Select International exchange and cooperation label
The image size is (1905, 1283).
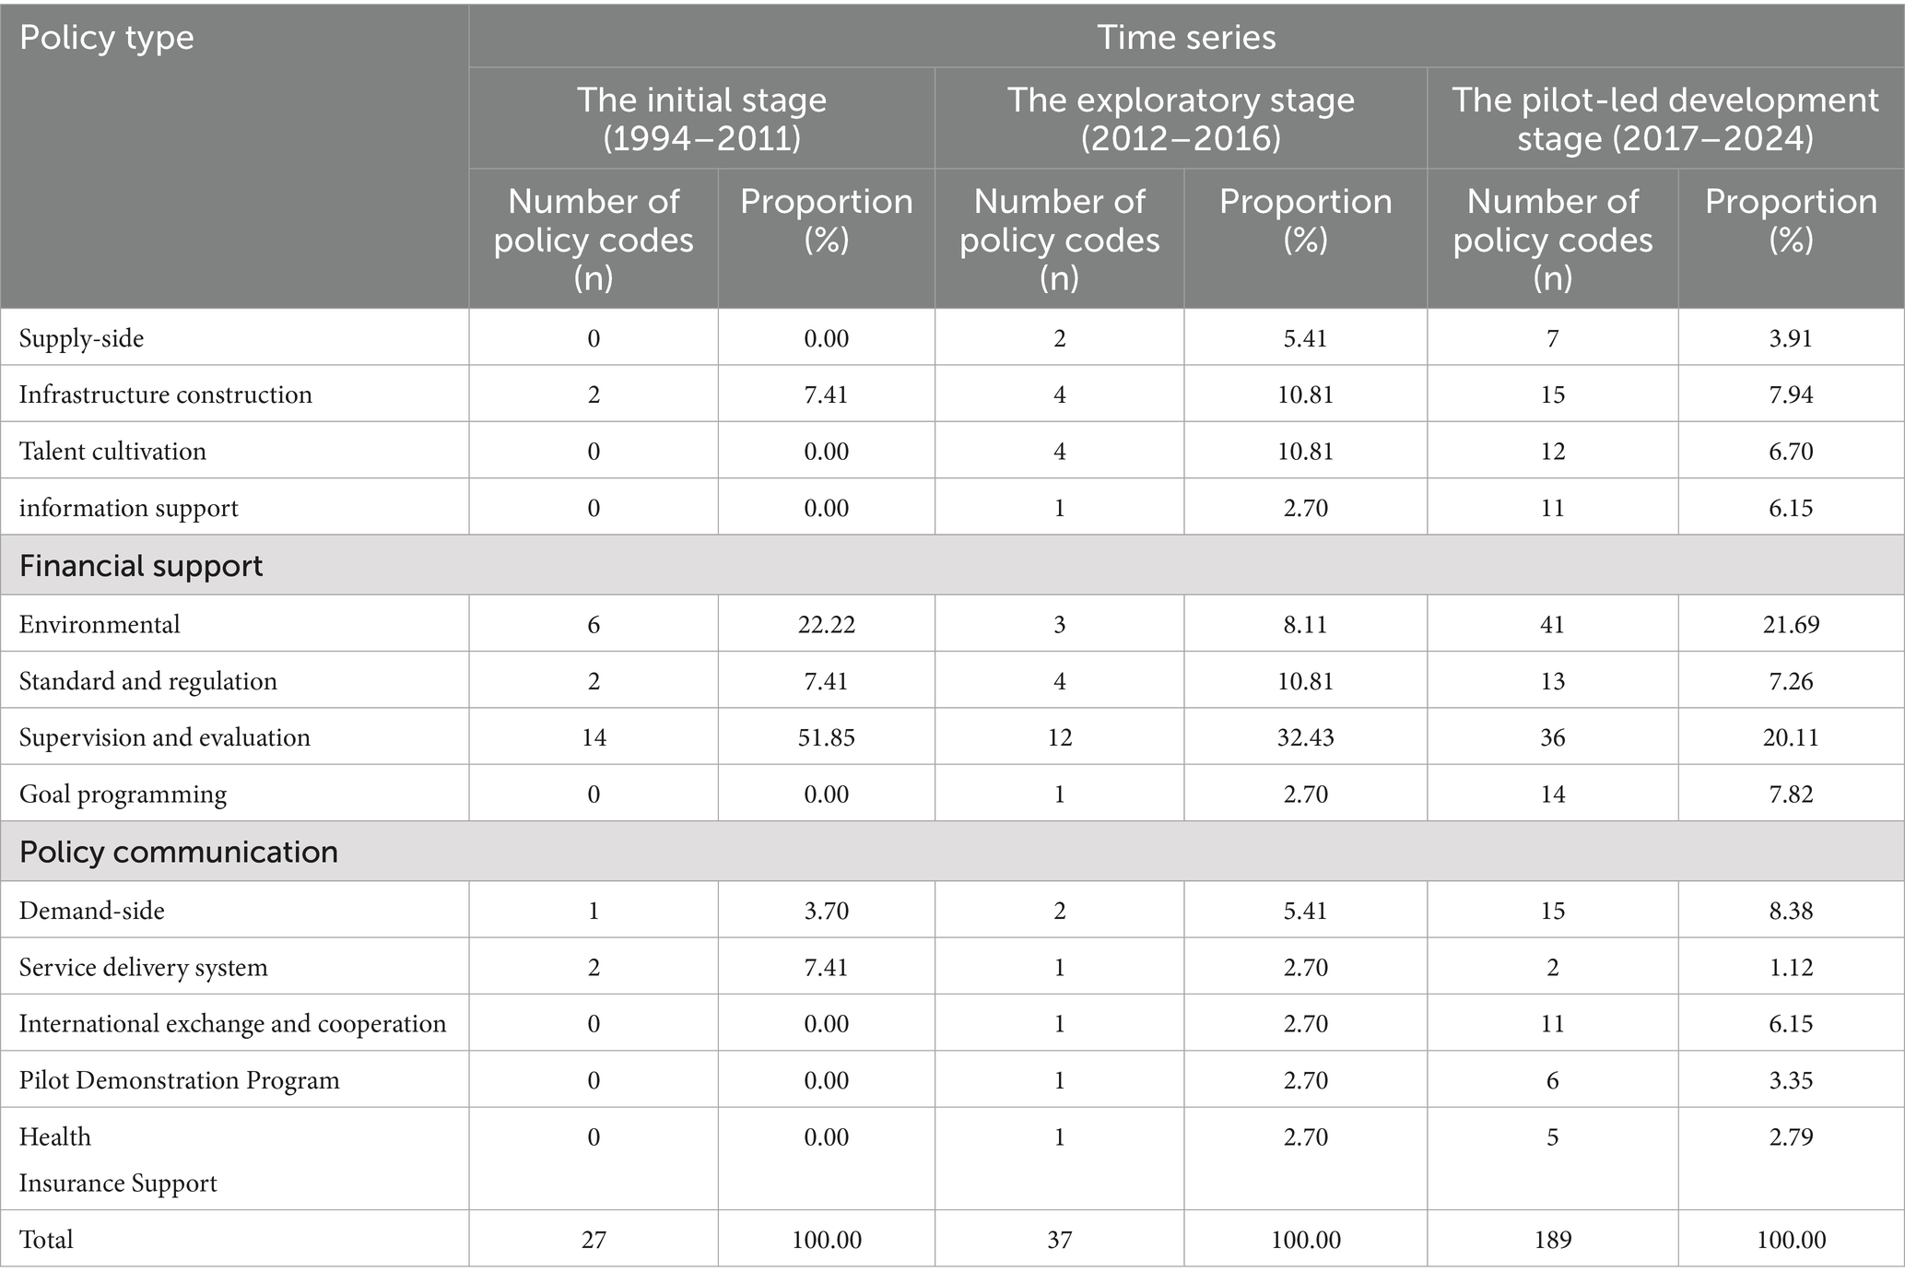(x=232, y=1023)
